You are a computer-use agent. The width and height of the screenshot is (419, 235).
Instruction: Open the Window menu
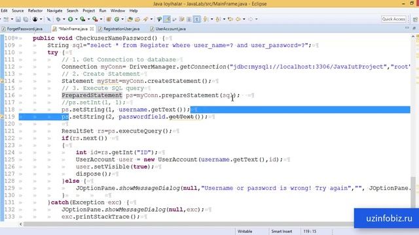click(118, 10)
